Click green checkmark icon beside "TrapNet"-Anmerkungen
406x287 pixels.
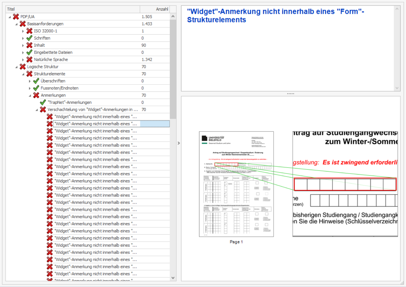tap(43, 103)
